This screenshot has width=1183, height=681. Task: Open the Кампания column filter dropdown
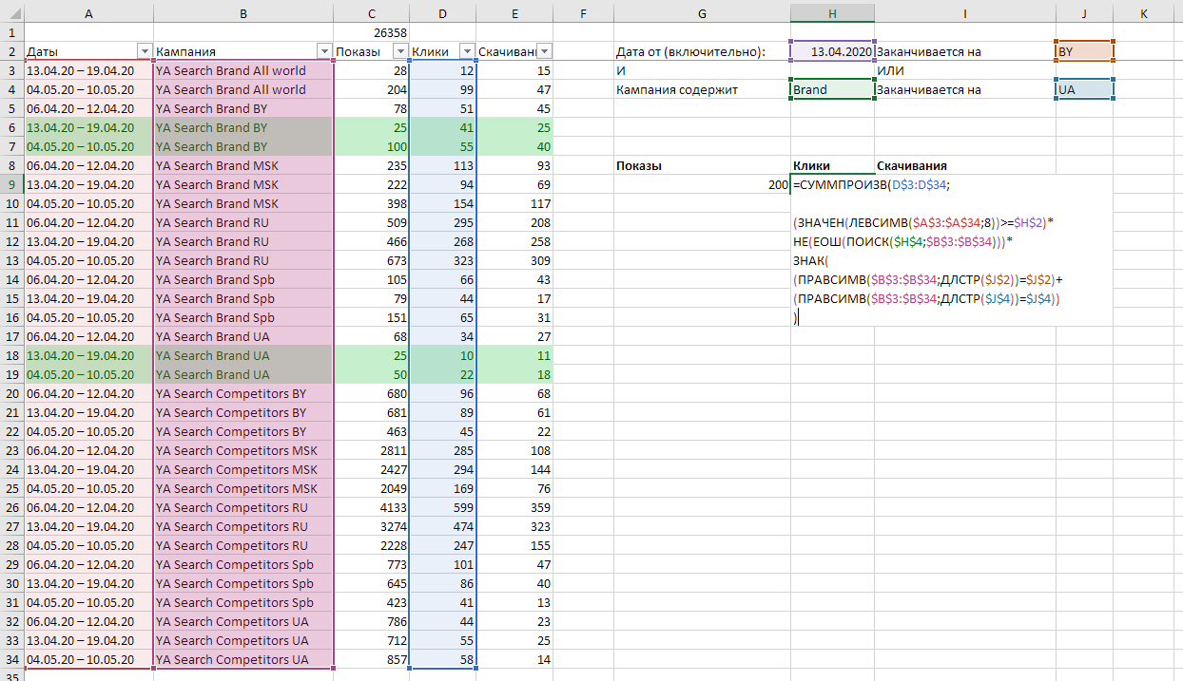pos(325,51)
